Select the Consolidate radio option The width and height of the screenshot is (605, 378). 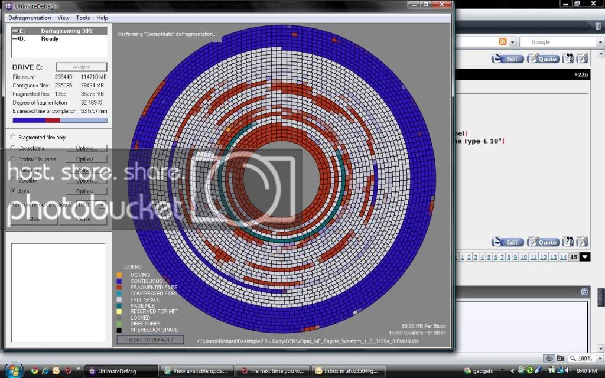click(x=13, y=148)
